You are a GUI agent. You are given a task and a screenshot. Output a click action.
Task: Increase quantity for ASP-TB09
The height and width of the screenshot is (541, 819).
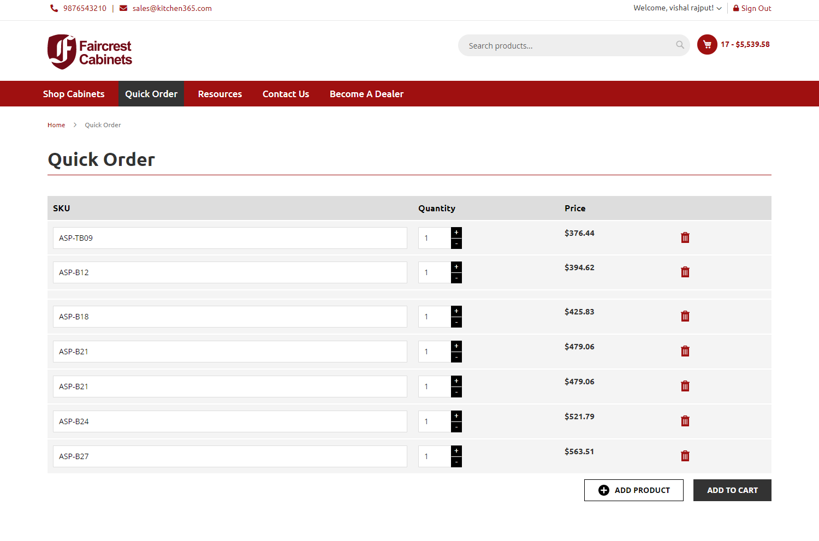click(x=456, y=233)
